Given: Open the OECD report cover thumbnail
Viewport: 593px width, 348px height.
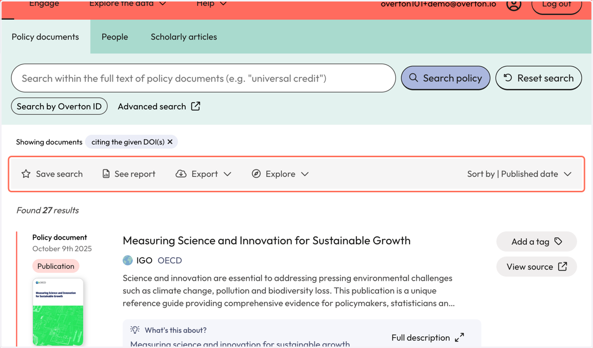Looking at the screenshot, I should (x=58, y=311).
